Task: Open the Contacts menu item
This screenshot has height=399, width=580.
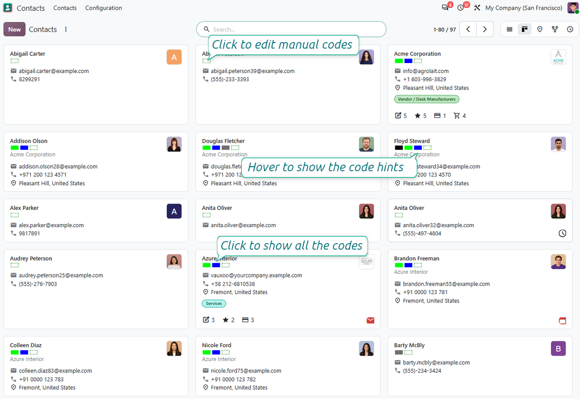Action: pyautogui.click(x=65, y=8)
